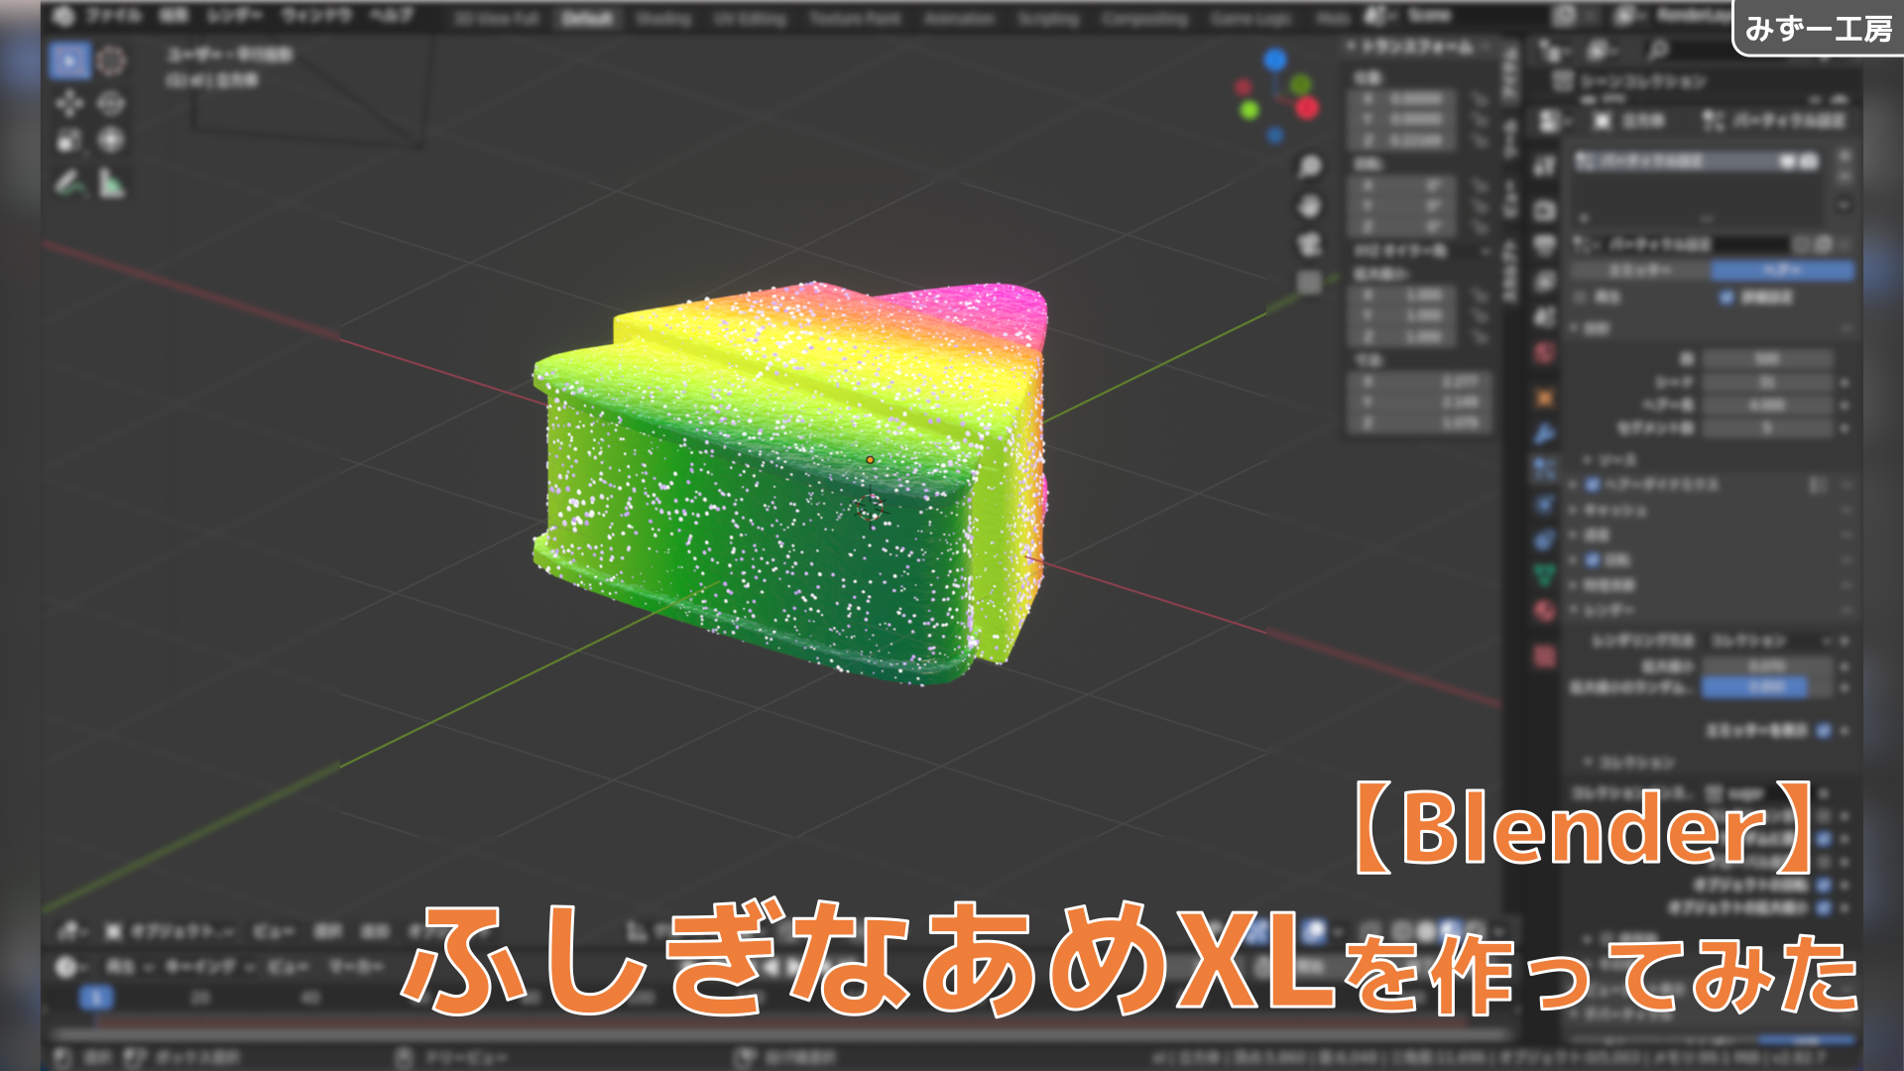Image resolution: width=1904 pixels, height=1071 pixels.
Task: Open the Material properties tab icon
Action: click(x=1544, y=611)
